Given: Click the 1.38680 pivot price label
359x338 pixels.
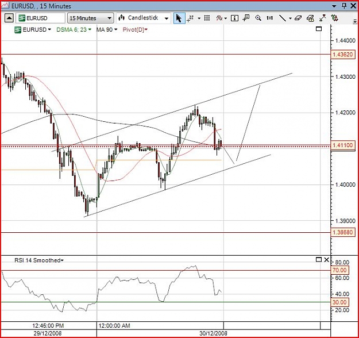Looking at the screenshot, I should pos(343,232).
